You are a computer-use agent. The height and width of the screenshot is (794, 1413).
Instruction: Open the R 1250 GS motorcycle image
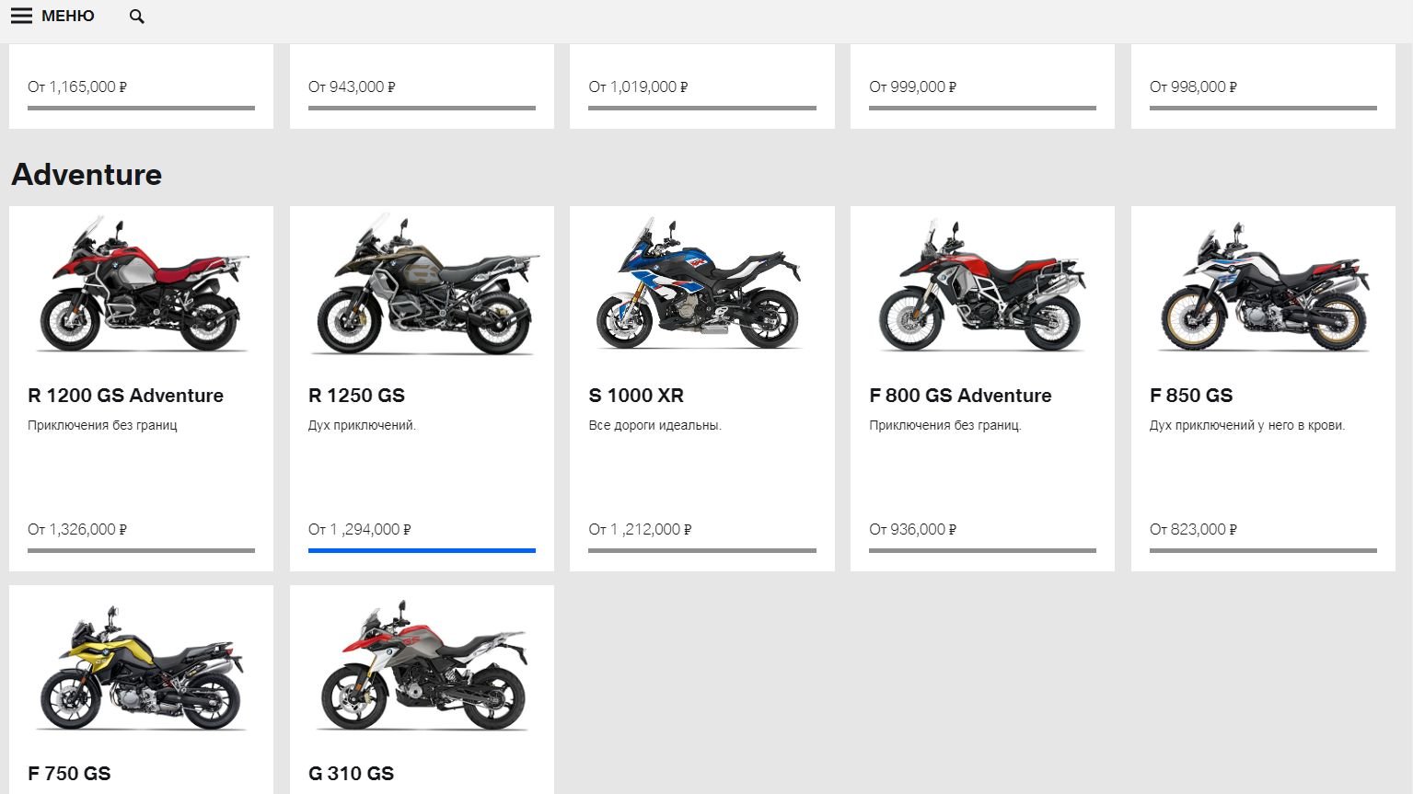[x=423, y=285]
